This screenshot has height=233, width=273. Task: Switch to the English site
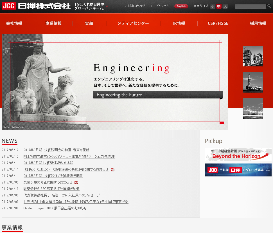pos(181,6)
